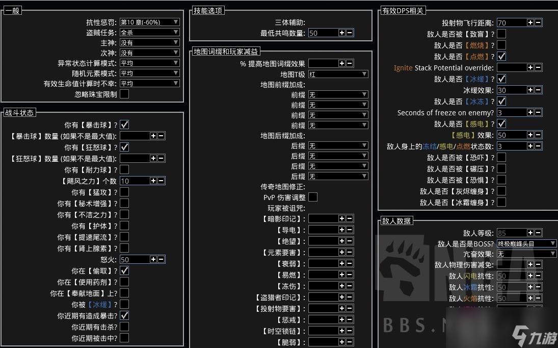Enable 敌人是否被【恐吓】 checkbox
The height and width of the screenshot is (348, 558).
[501, 157]
